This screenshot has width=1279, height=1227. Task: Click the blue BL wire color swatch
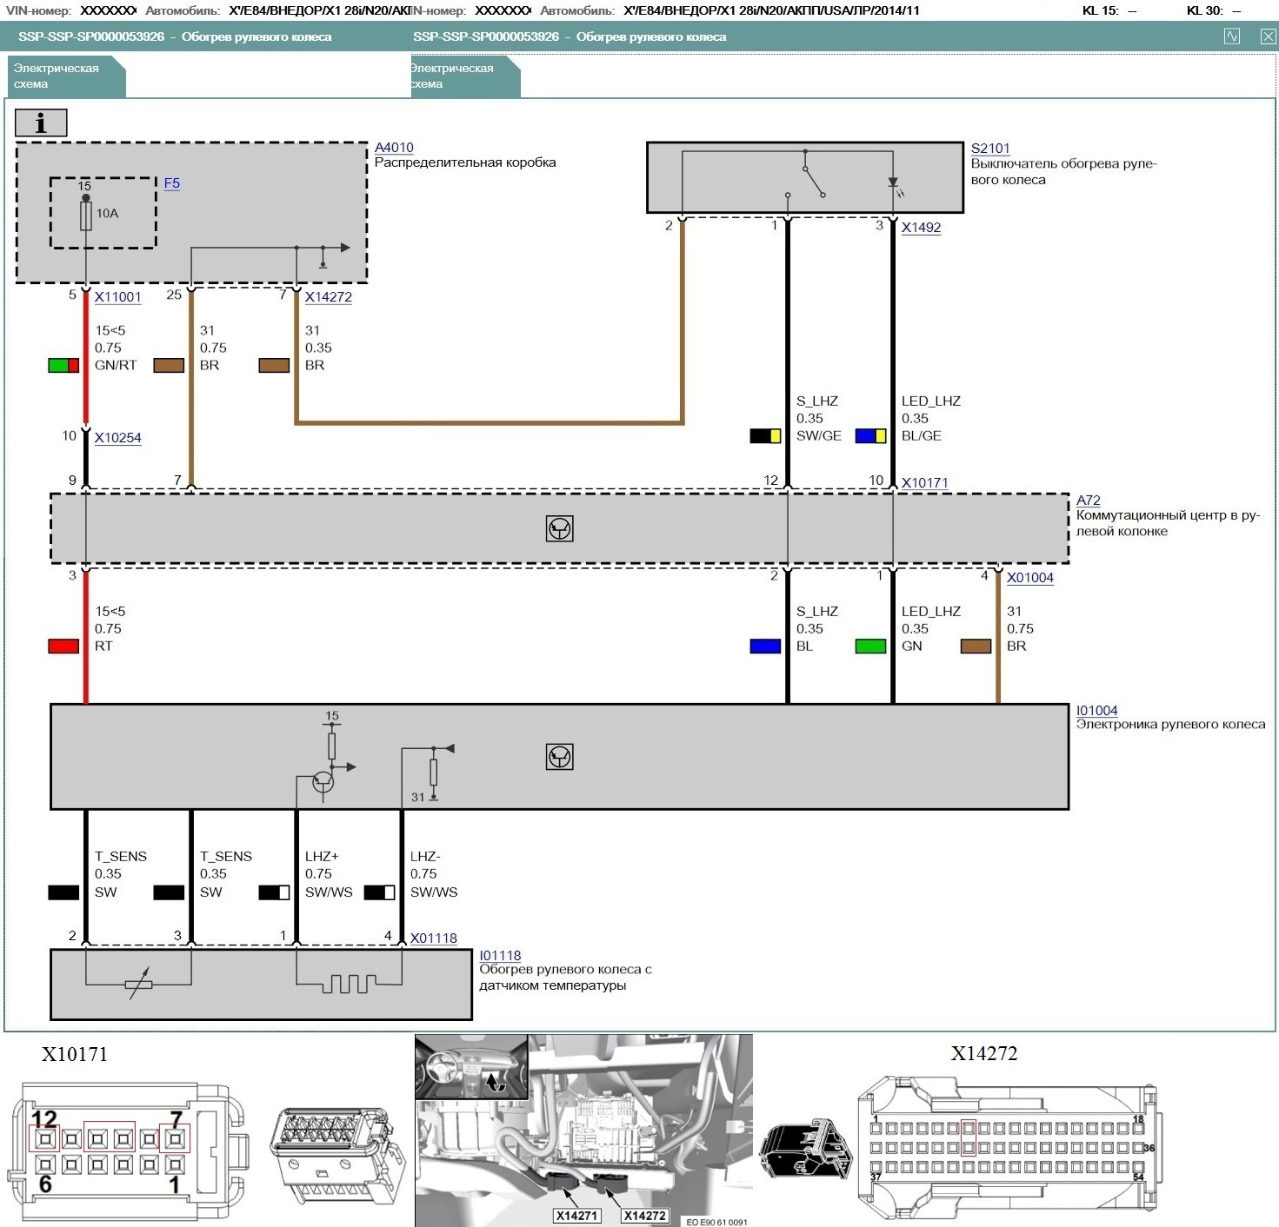pyautogui.click(x=765, y=647)
